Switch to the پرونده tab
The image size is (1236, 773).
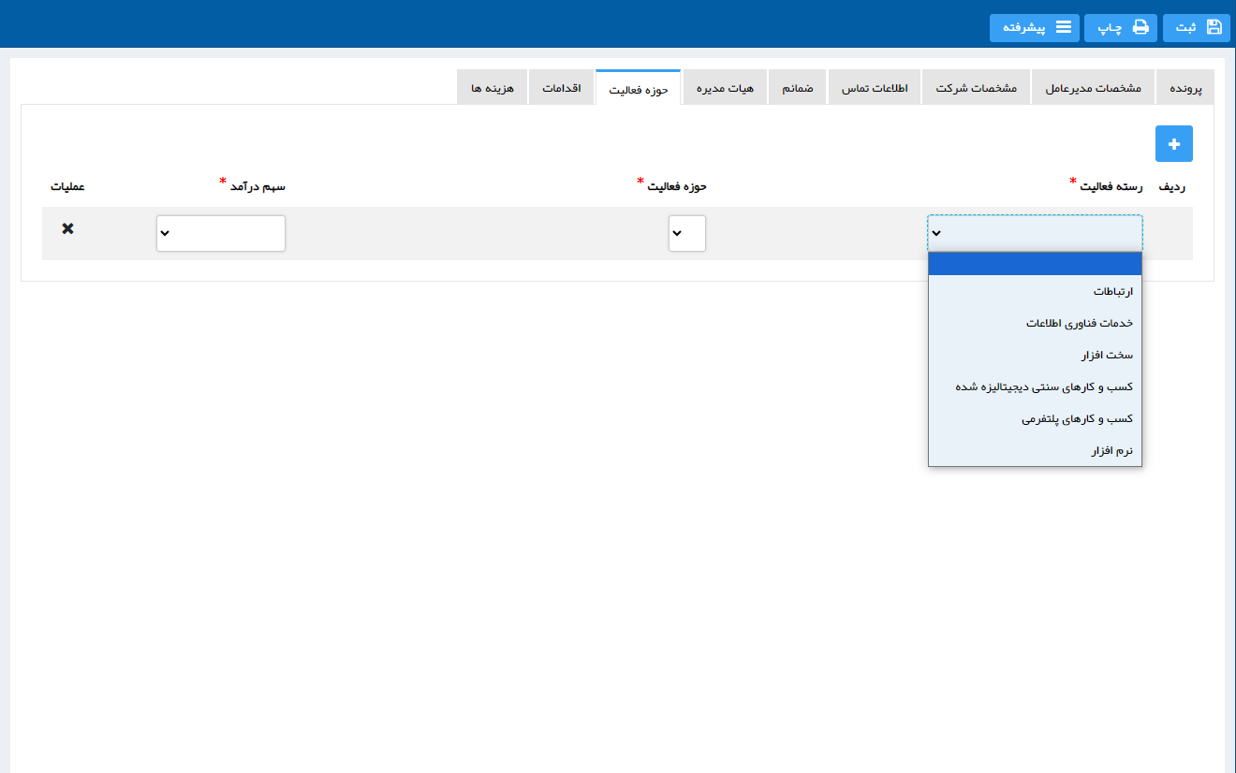(1184, 87)
